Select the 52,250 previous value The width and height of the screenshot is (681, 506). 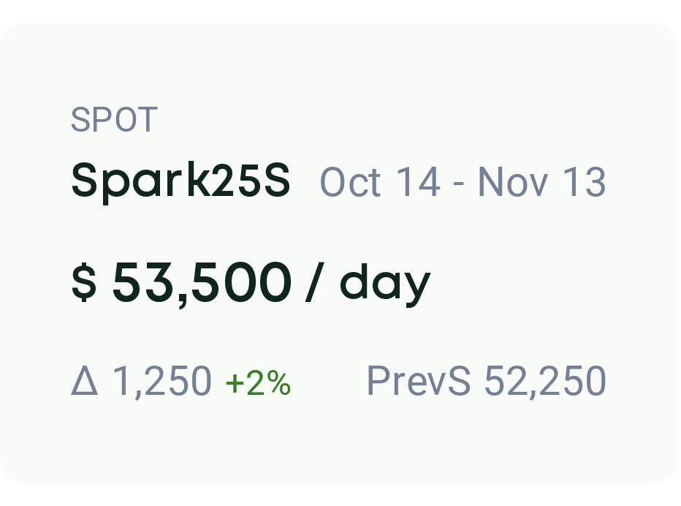point(545,381)
